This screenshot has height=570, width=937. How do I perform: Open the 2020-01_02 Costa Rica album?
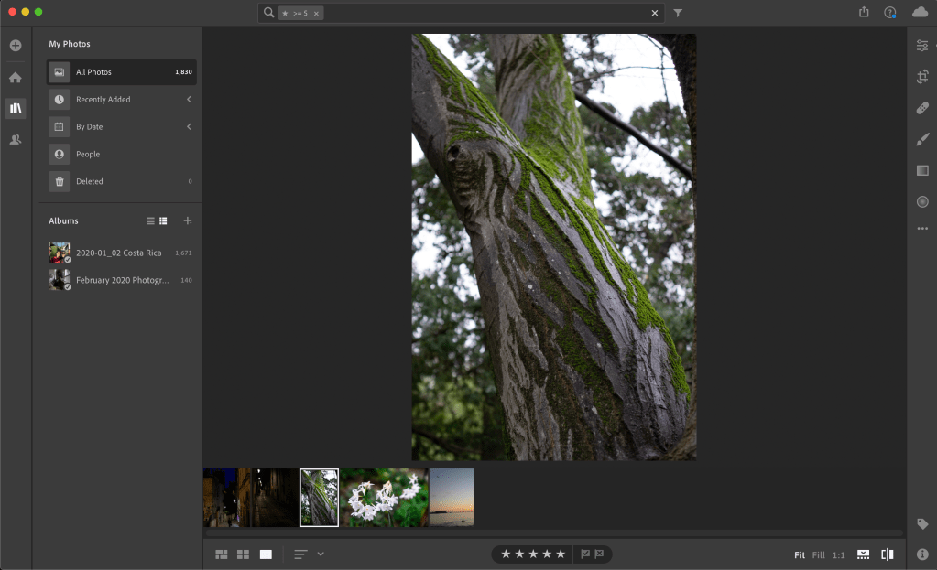click(x=119, y=253)
